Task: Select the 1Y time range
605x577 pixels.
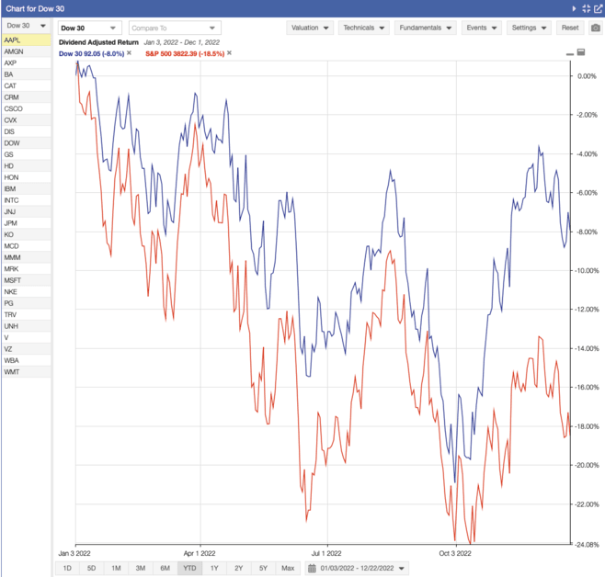Action: [214, 568]
